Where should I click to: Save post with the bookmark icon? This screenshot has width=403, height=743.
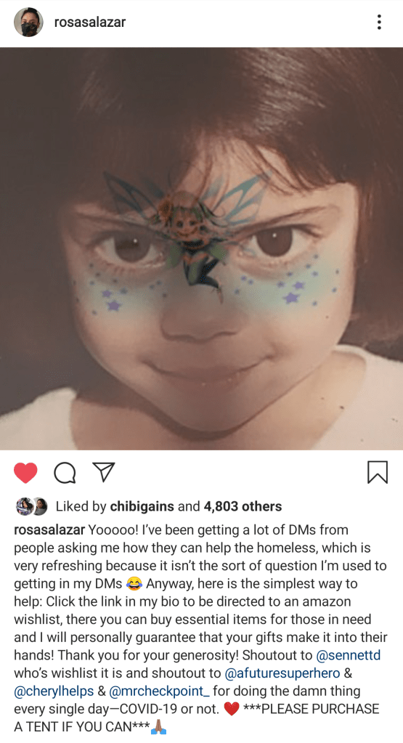(x=378, y=472)
